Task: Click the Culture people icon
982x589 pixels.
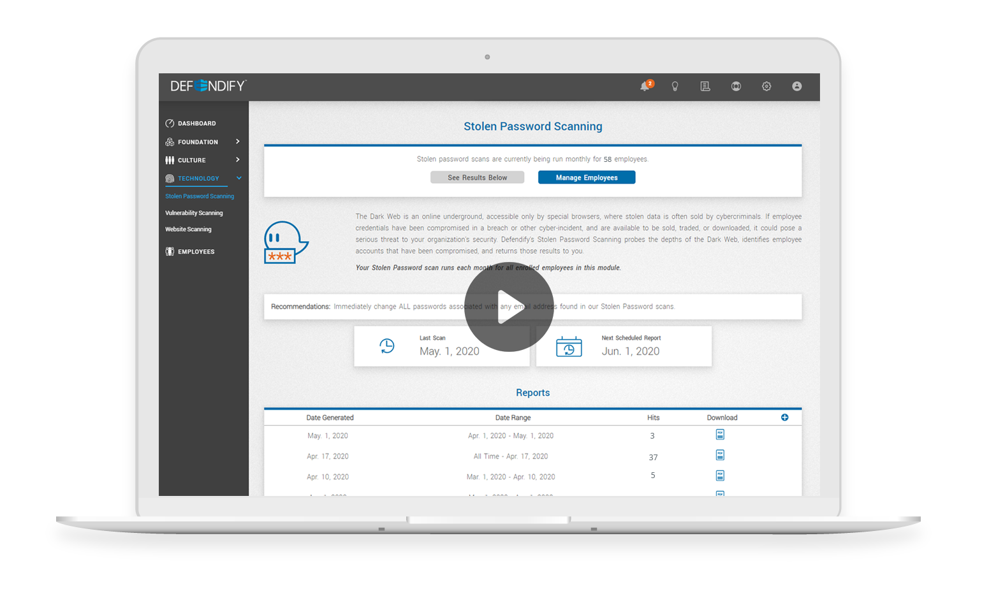Action: [x=170, y=160]
